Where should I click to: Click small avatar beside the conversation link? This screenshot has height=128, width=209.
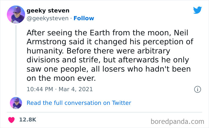(16, 103)
